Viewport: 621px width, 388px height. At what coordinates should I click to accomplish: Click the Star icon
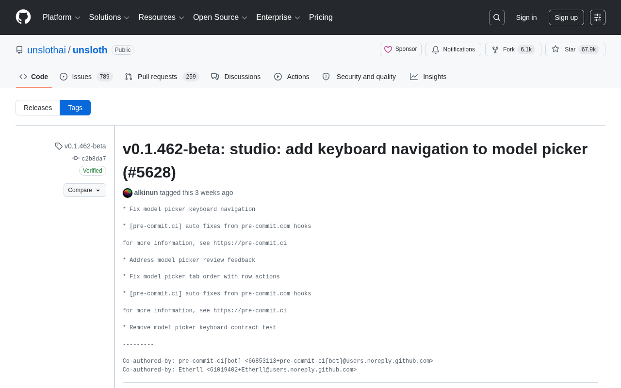[556, 49]
